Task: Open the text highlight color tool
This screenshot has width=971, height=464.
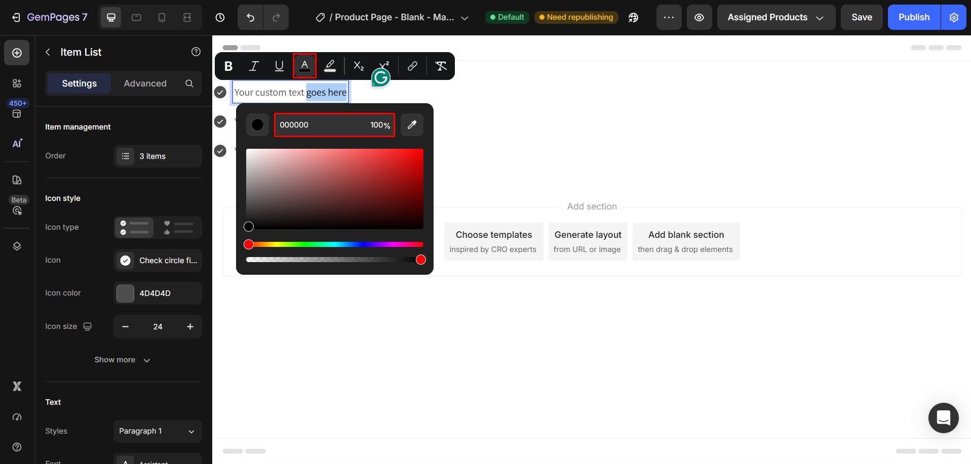Action: click(x=330, y=66)
